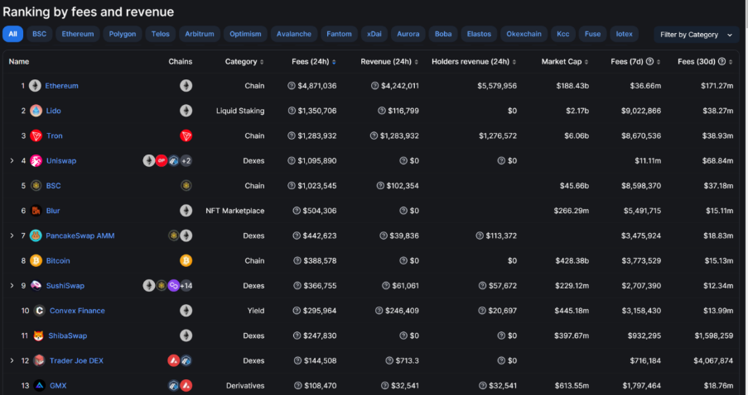Click help icon beside Convex holders revenue $20,697
The width and height of the screenshot is (748, 395).
482,311
